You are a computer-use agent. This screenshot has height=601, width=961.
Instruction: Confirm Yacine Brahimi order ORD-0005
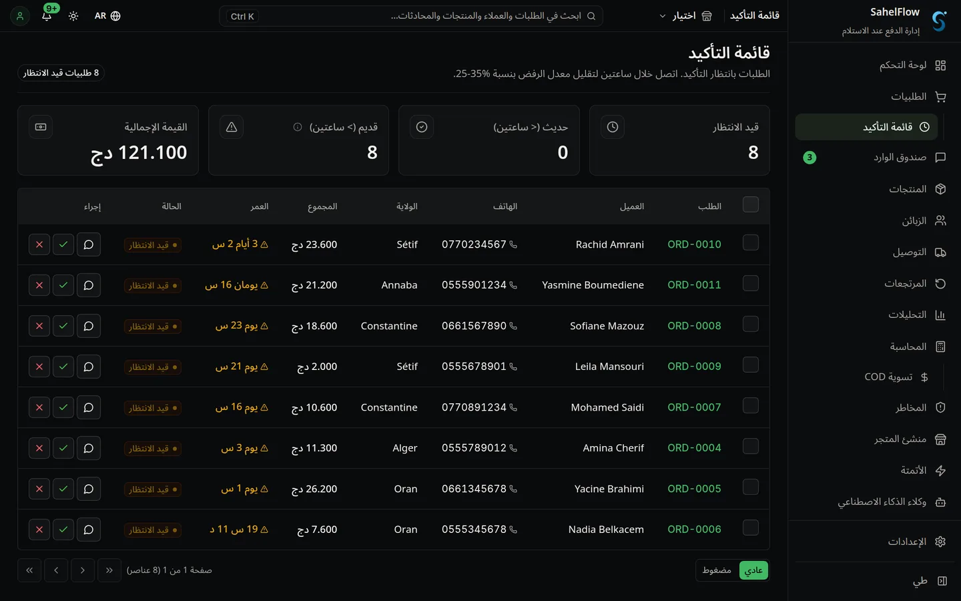tap(63, 489)
